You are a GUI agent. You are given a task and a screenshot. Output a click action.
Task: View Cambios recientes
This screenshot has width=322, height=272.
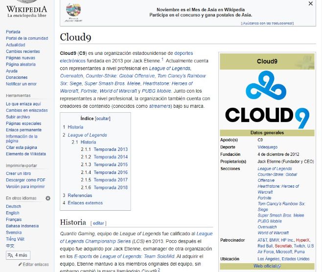pos(23,51)
